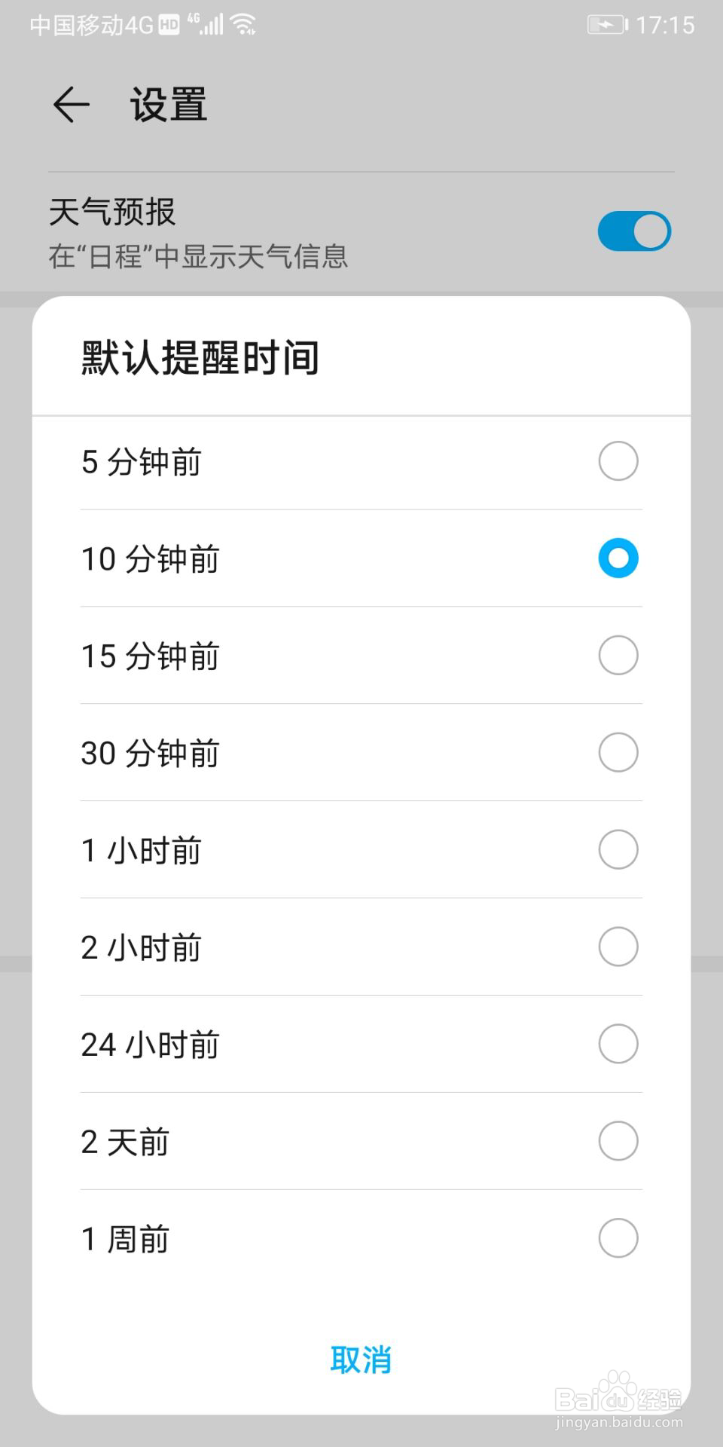
Task: Tap the 17:15 clock in status bar
Action: click(x=665, y=25)
